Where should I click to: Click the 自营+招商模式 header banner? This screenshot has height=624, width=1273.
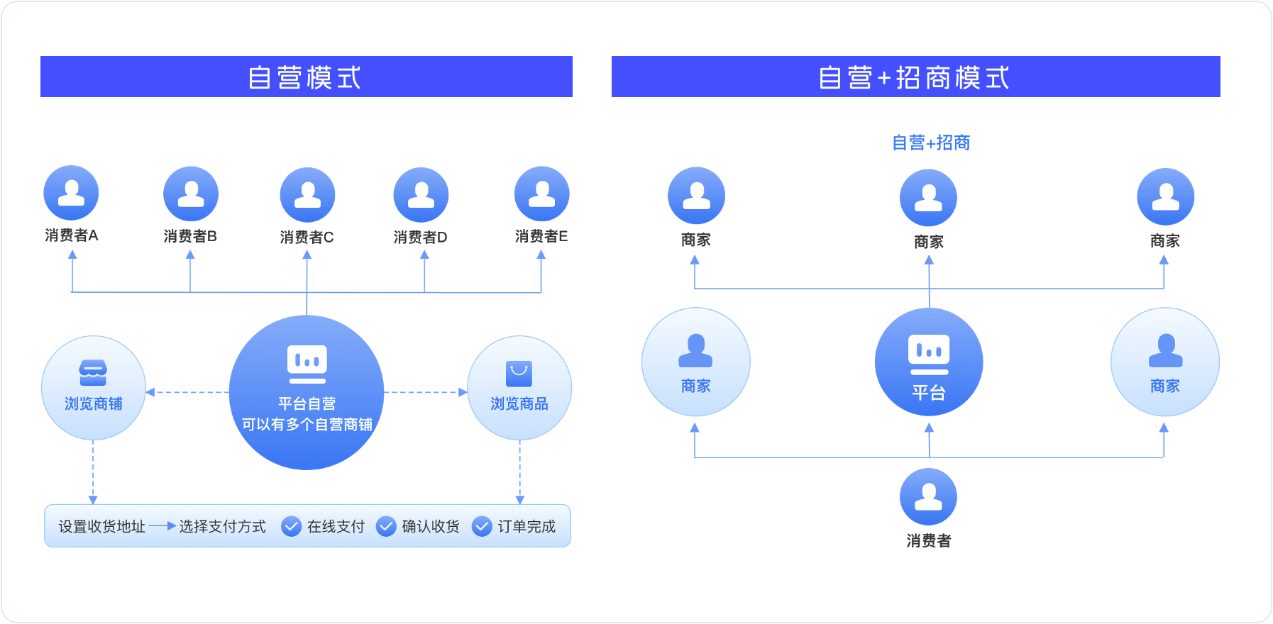pos(915,77)
